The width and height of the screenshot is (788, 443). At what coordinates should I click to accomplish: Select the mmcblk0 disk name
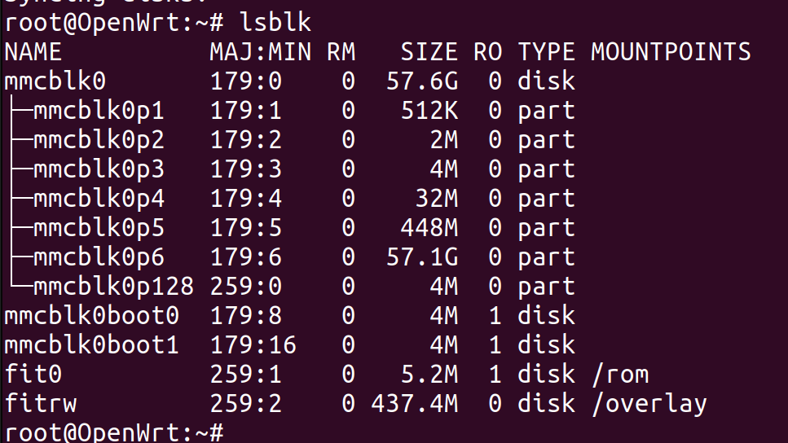coord(55,81)
